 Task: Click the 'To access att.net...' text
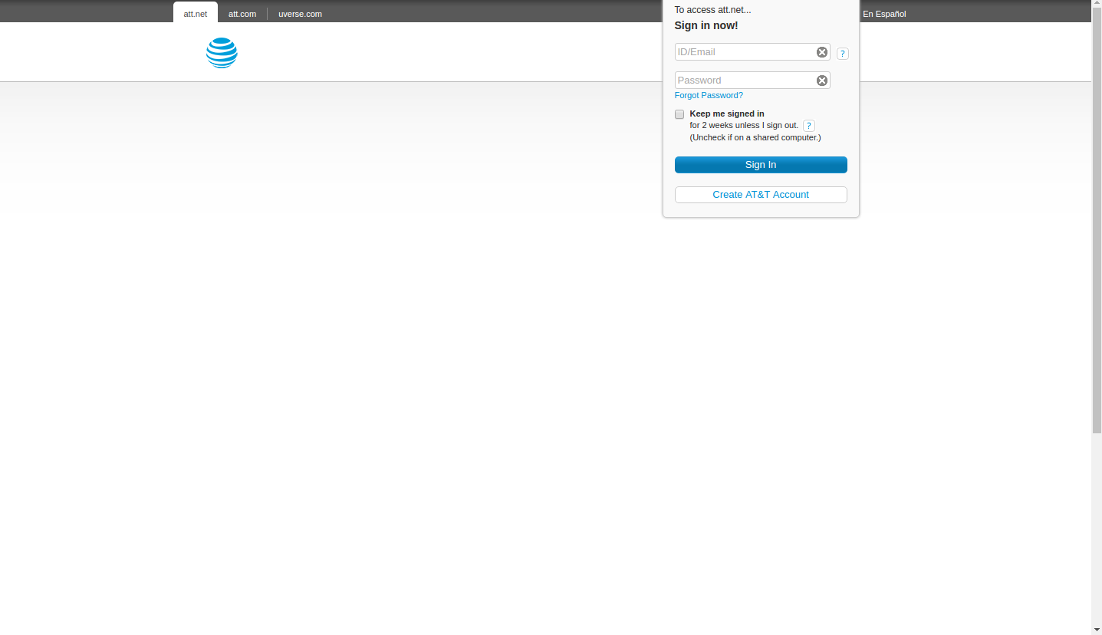click(x=712, y=10)
